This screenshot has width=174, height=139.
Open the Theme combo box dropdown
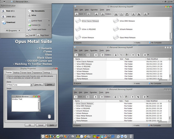click(x=32, y=85)
